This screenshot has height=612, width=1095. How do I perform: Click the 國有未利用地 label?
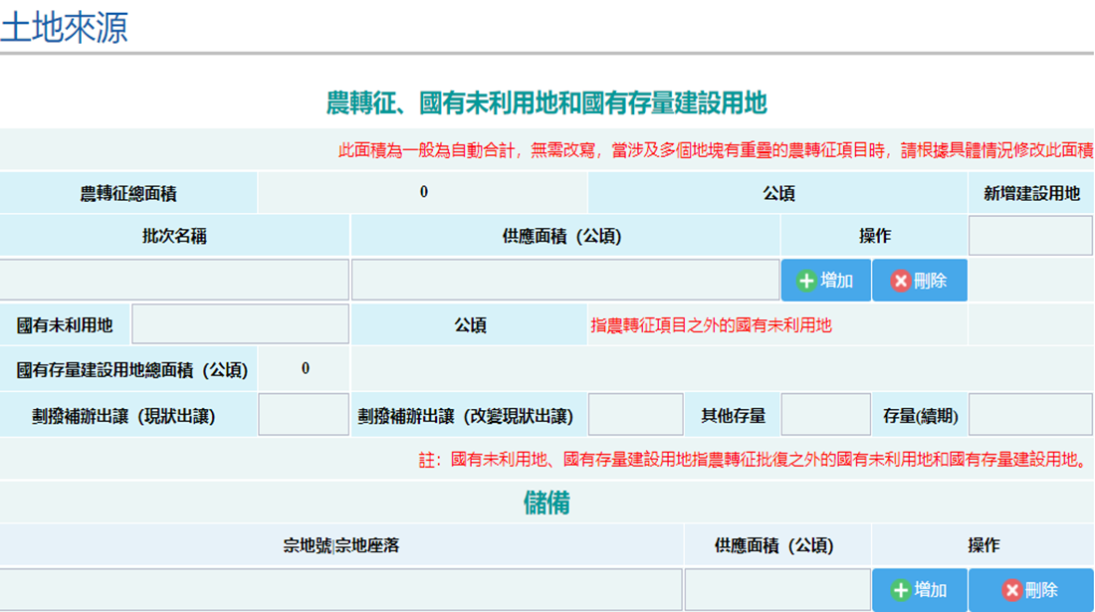65,325
